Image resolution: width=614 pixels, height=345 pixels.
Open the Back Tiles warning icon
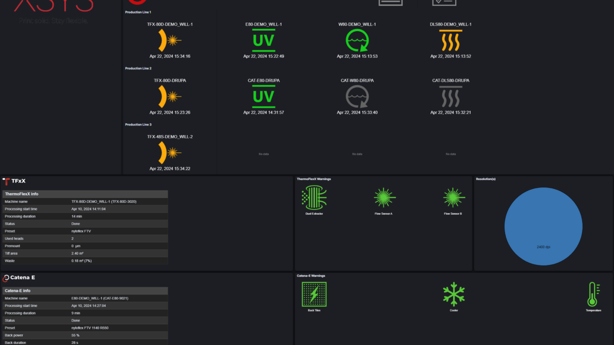tap(314, 294)
